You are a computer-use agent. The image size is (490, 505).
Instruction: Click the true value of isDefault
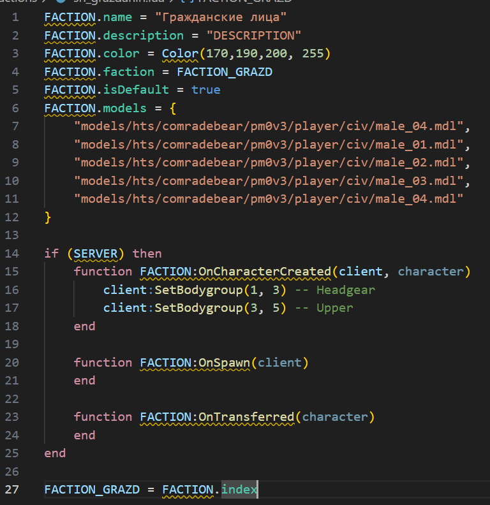205,89
